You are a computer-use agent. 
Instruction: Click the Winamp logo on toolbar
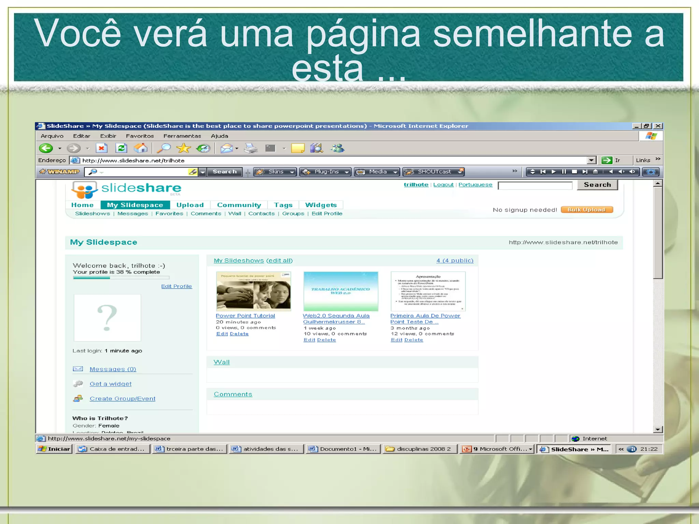pos(59,172)
